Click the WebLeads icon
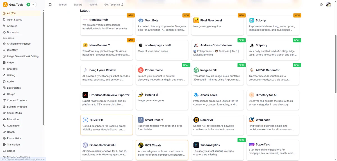The height and width of the screenshot is (161, 337). pyautogui.click(x=251, y=120)
